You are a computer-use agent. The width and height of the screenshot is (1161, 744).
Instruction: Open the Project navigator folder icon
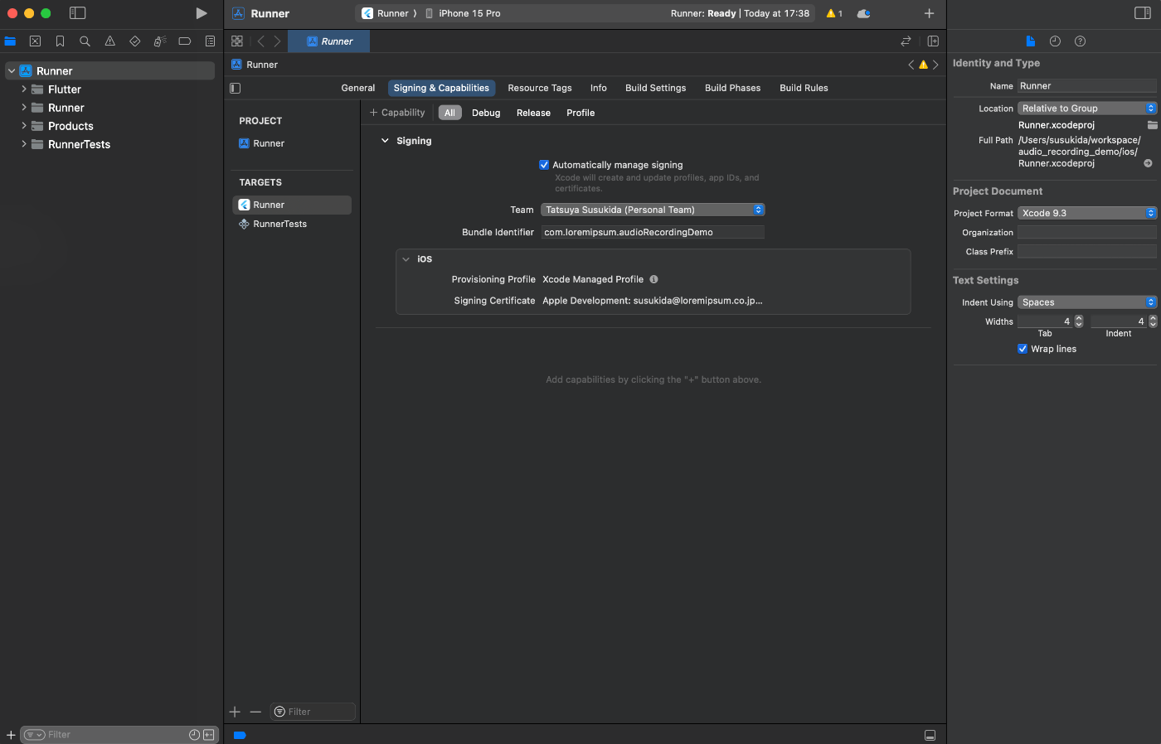(10, 41)
